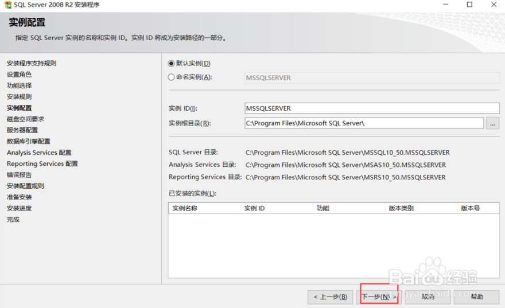Image resolution: width=505 pixels, height=308 pixels.
Task: Select 功能选择 step in sidebar
Action: pyautogui.click(x=20, y=85)
